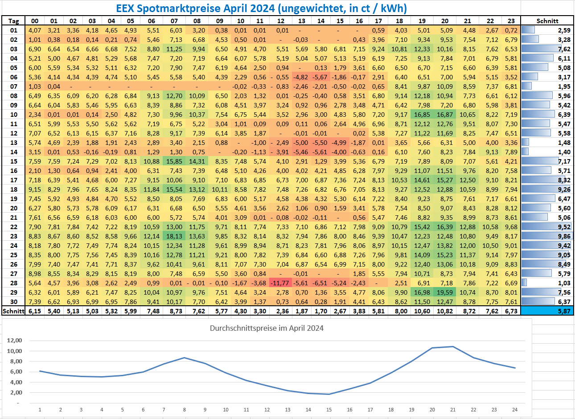Select the cell '14,31' on day 15
The image size is (575, 419).
click(197, 161)
